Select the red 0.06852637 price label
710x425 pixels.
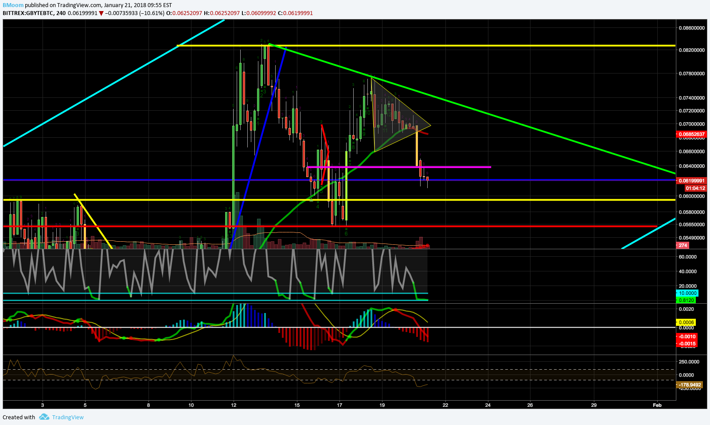tap(691, 134)
